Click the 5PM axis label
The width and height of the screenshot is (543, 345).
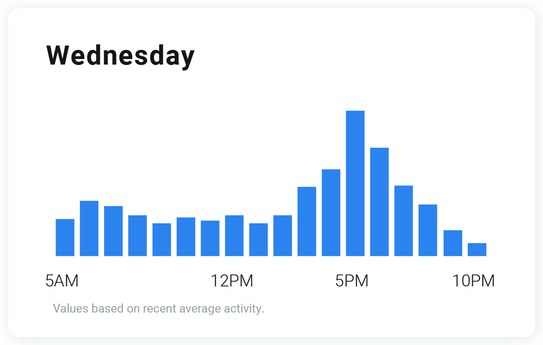coord(352,281)
